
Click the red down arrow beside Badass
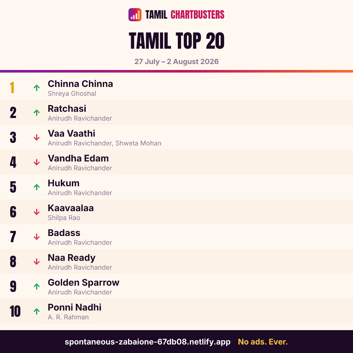click(37, 237)
